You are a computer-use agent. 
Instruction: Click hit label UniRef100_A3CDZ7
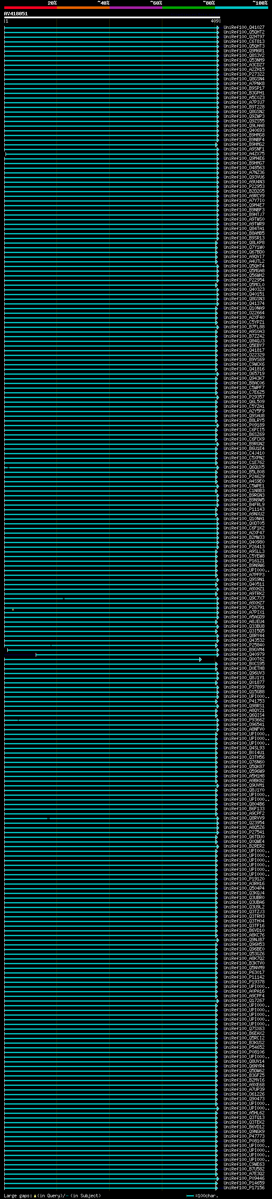244,65
